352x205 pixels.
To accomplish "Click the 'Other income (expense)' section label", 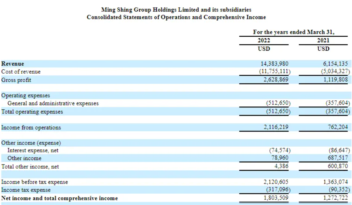I will 31,143.
